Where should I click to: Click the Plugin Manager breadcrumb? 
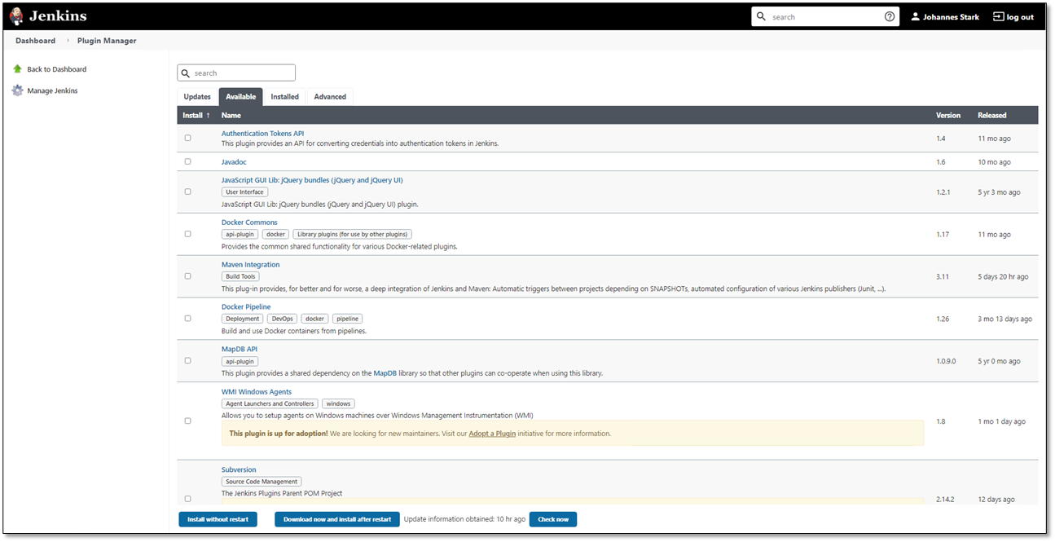click(107, 41)
